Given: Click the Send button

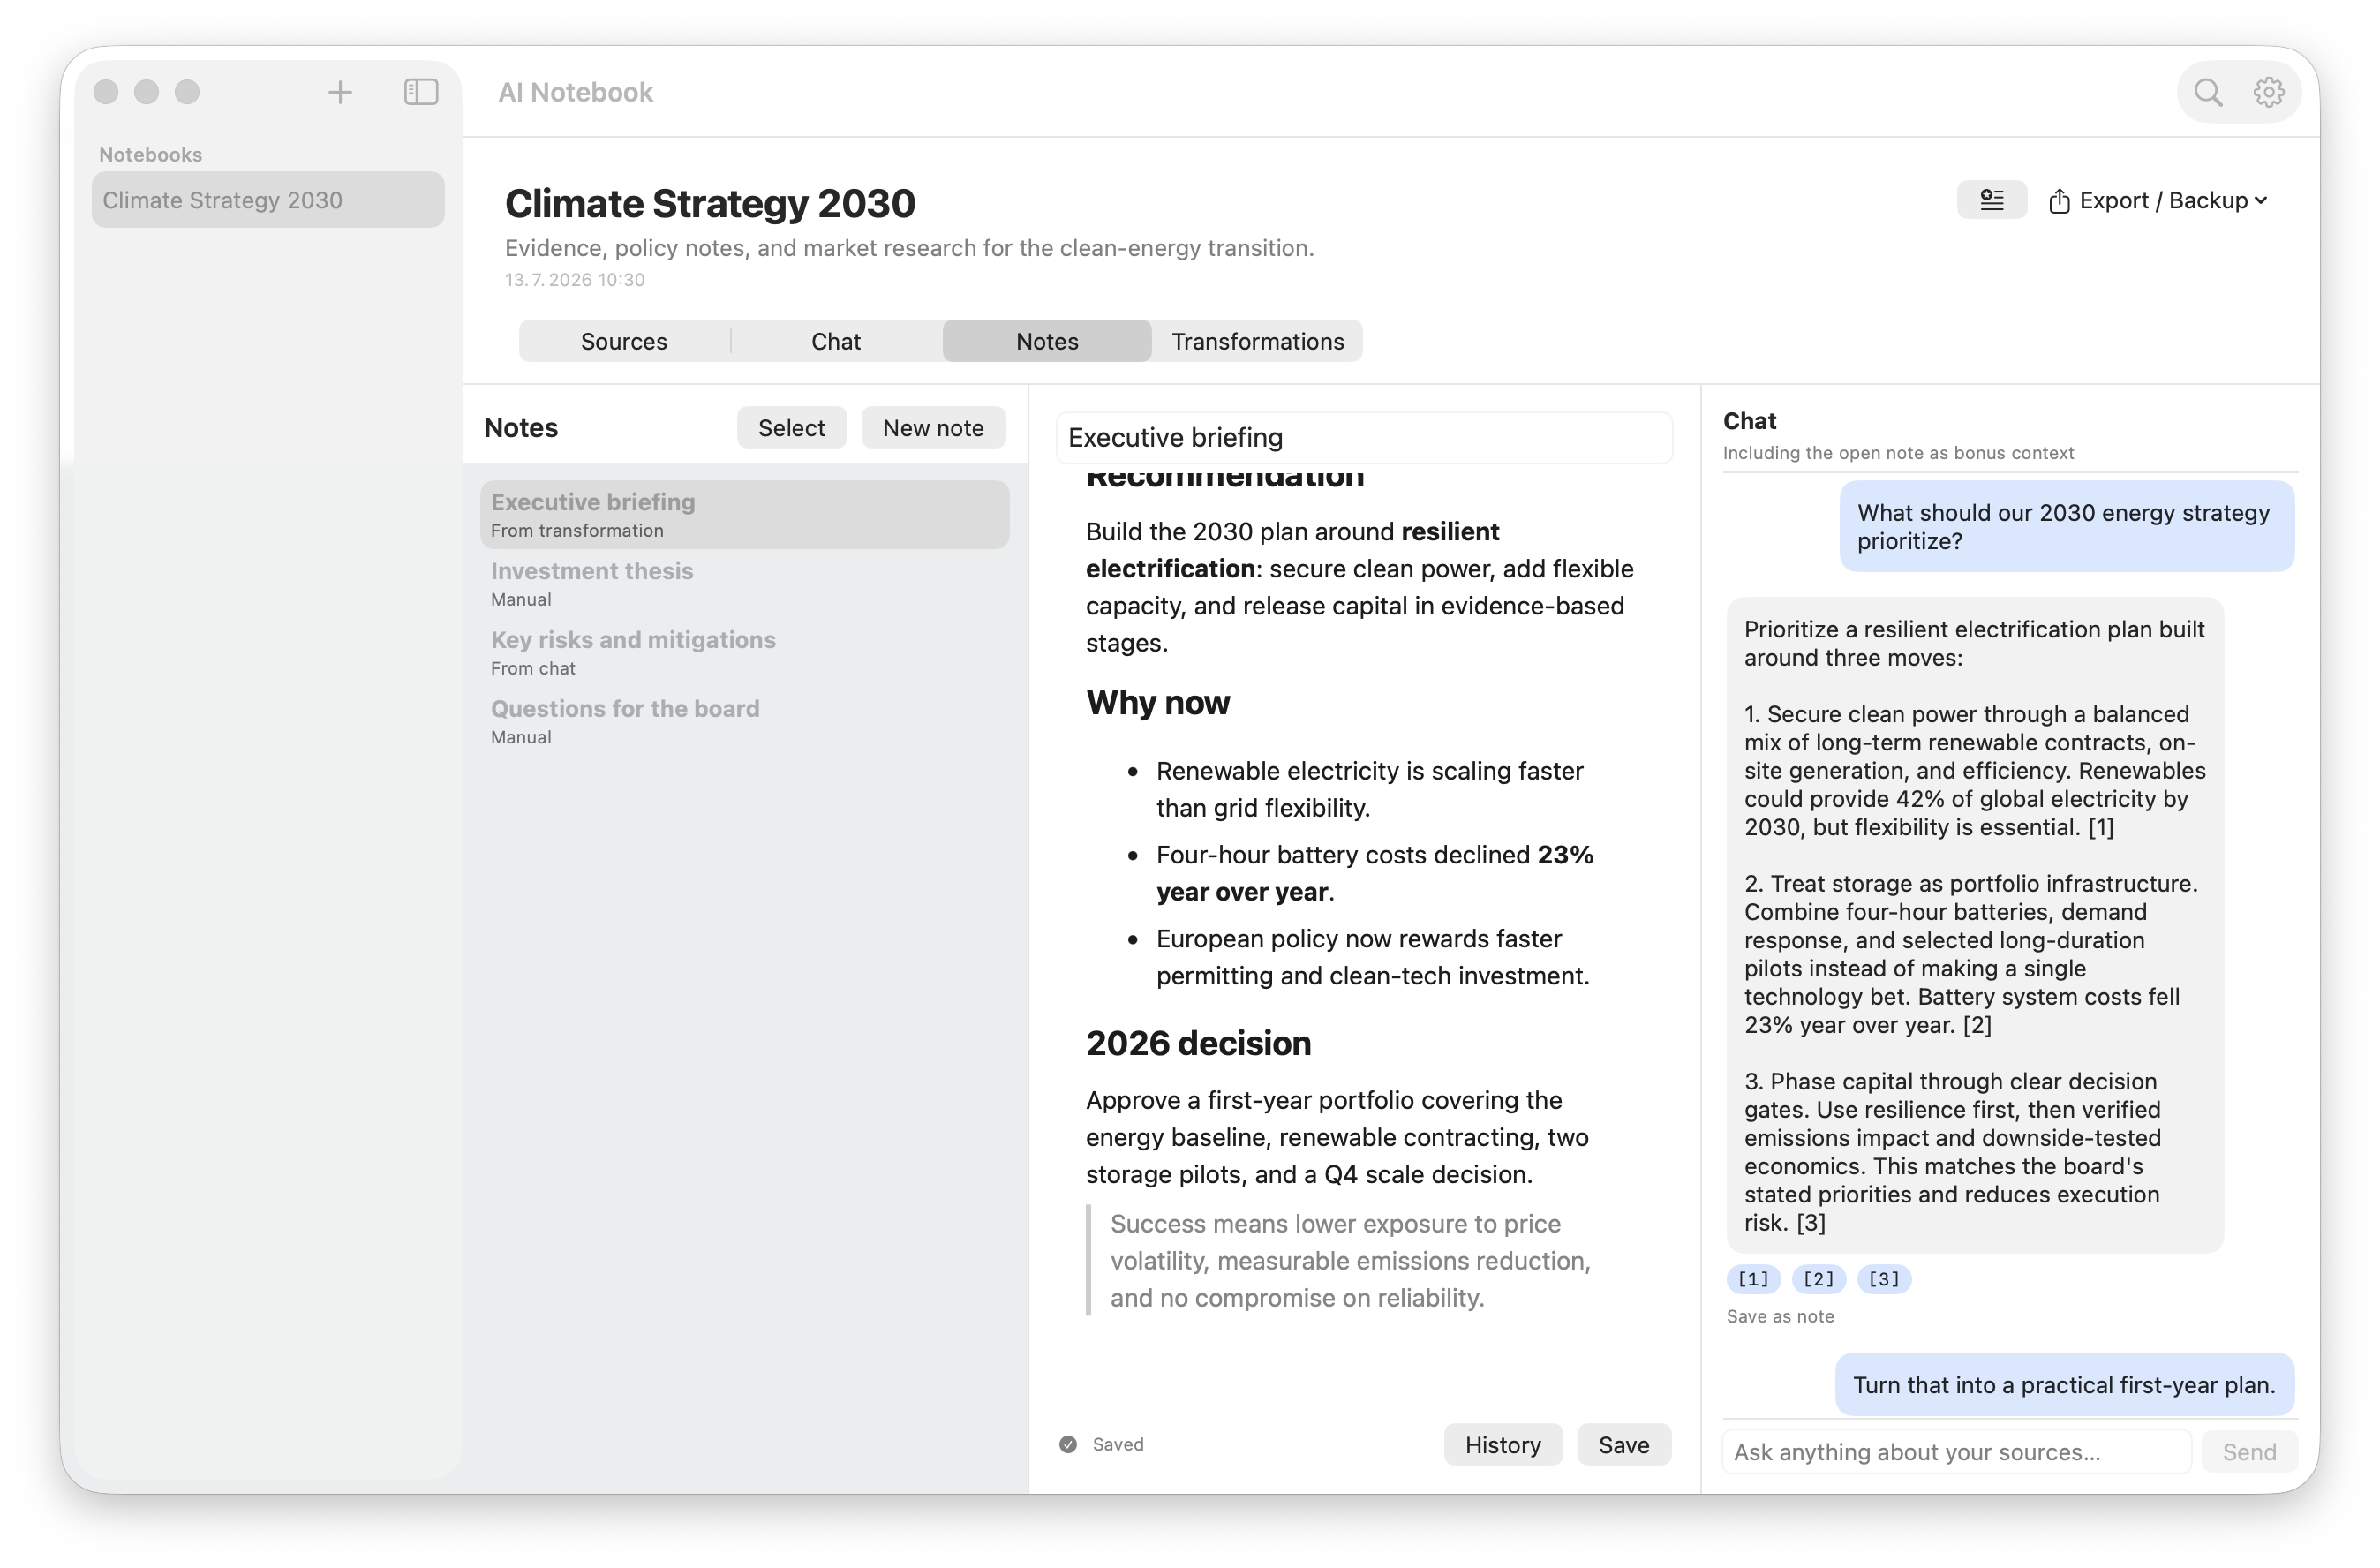Looking at the screenshot, I should click(2249, 1452).
